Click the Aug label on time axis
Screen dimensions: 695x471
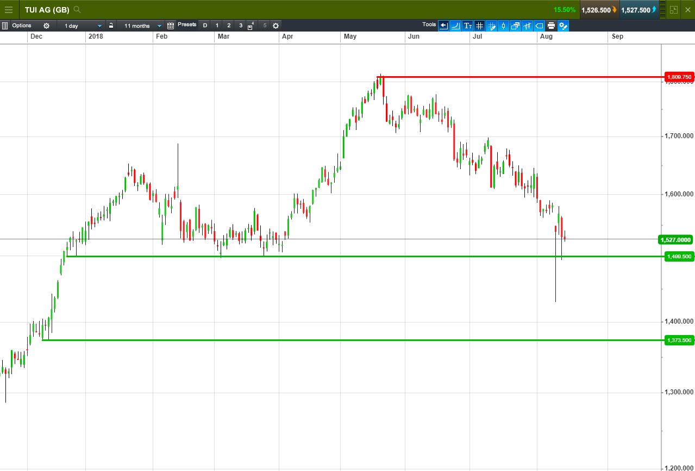coord(547,36)
